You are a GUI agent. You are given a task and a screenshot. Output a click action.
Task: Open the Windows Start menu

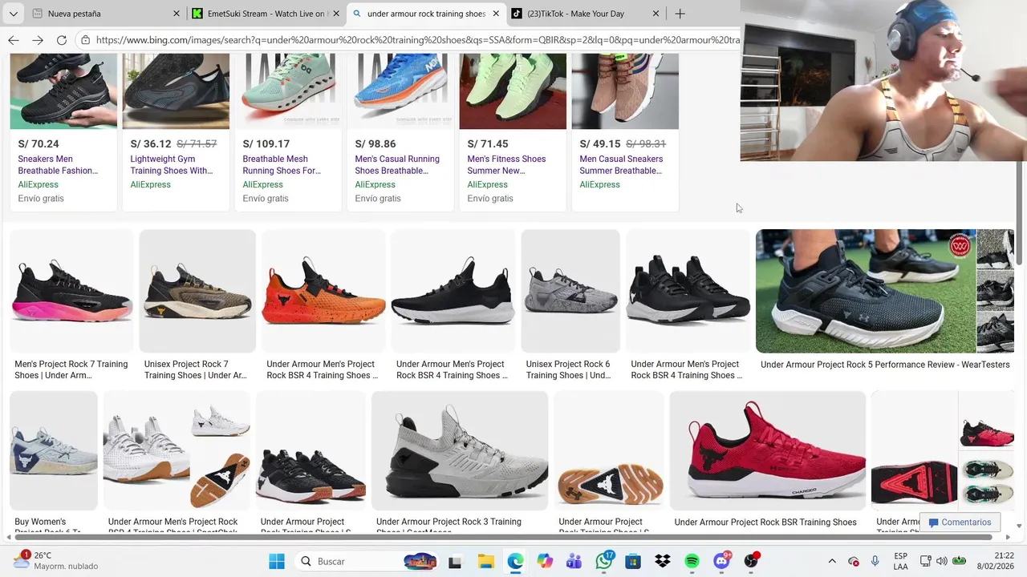(277, 561)
